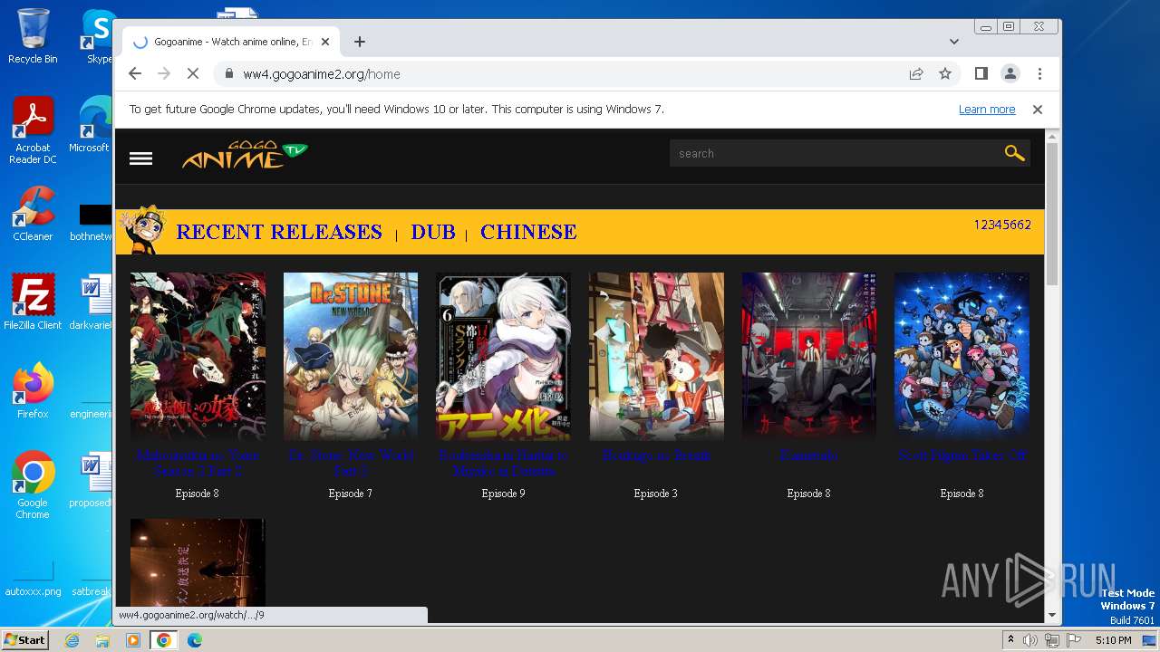Image resolution: width=1160 pixels, height=652 pixels.
Task: Open Microsoft Edge in the taskbar
Action: pos(195,640)
